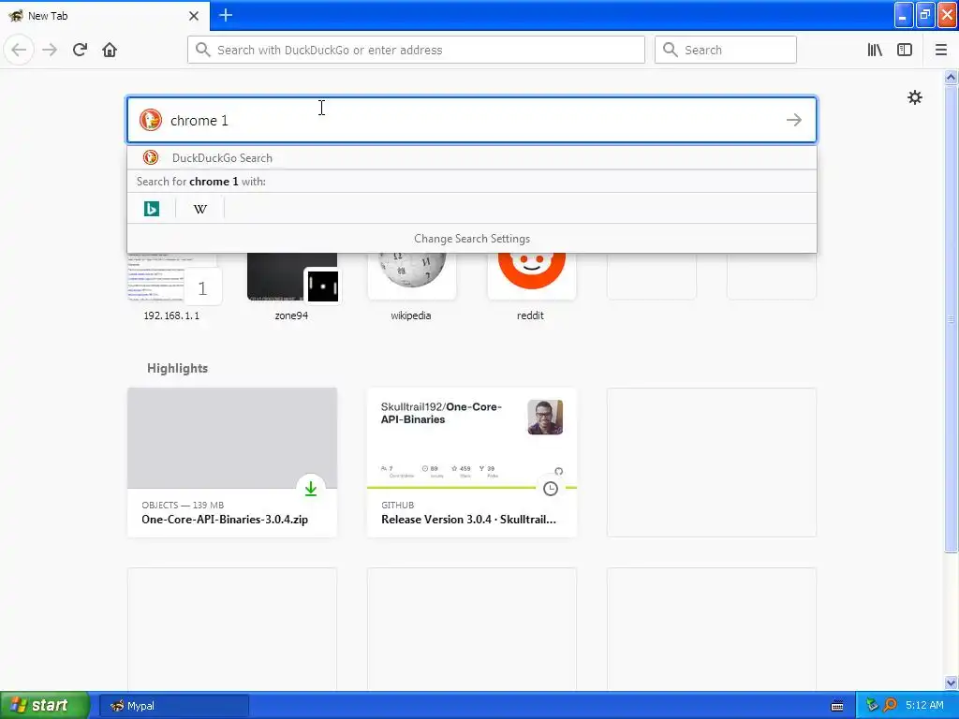This screenshot has width=959, height=719.
Task: Click the clock history icon on GitHub card
Action: click(x=551, y=489)
